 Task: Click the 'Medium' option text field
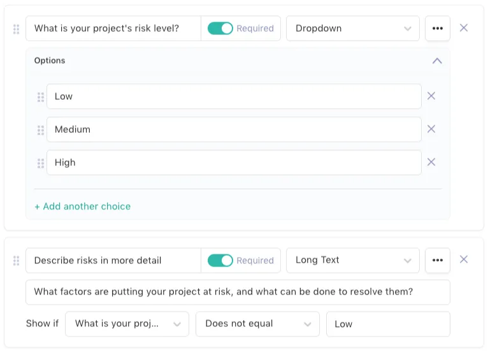[x=233, y=129]
